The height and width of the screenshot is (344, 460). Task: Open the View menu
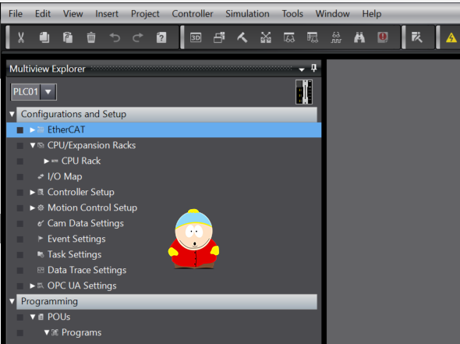tap(73, 14)
